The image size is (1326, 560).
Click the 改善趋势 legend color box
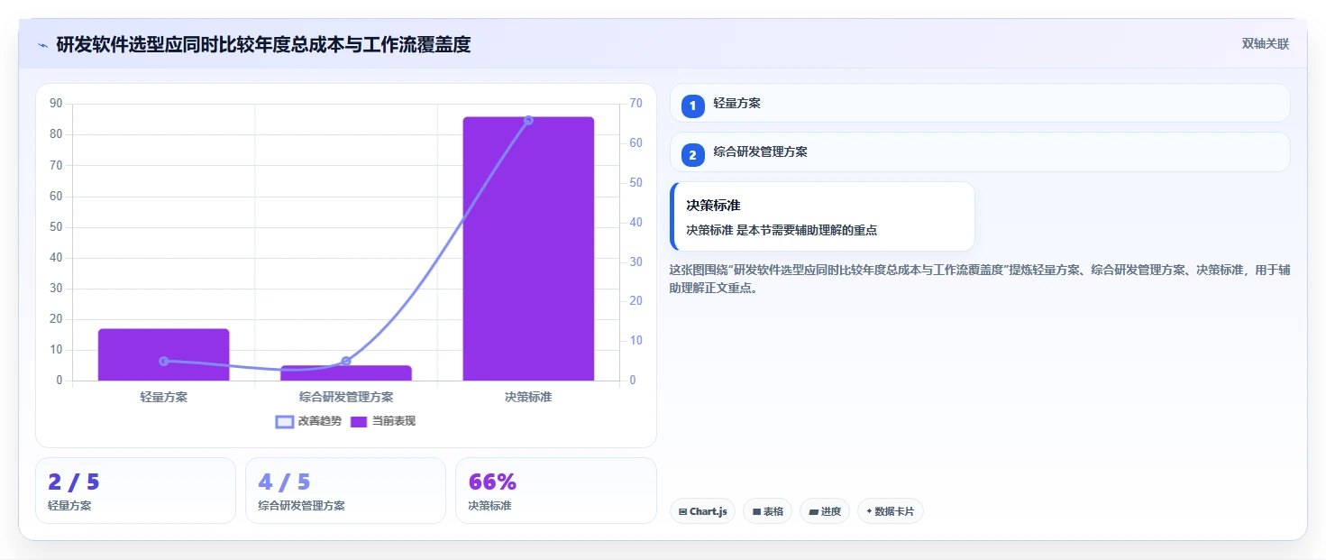click(285, 422)
